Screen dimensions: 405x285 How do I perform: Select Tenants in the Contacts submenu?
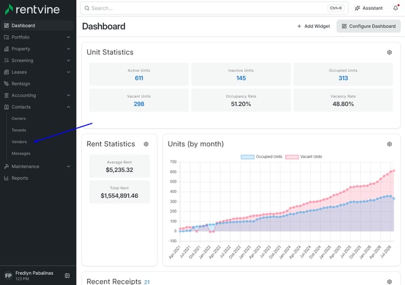(x=19, y=130)
